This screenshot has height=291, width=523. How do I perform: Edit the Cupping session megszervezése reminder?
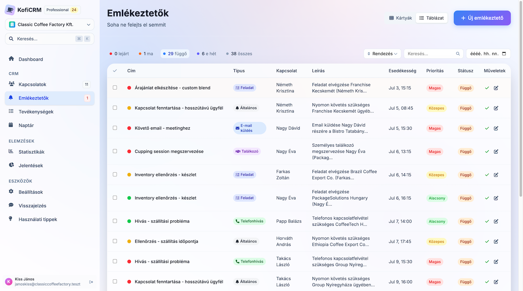pos(496,152)
